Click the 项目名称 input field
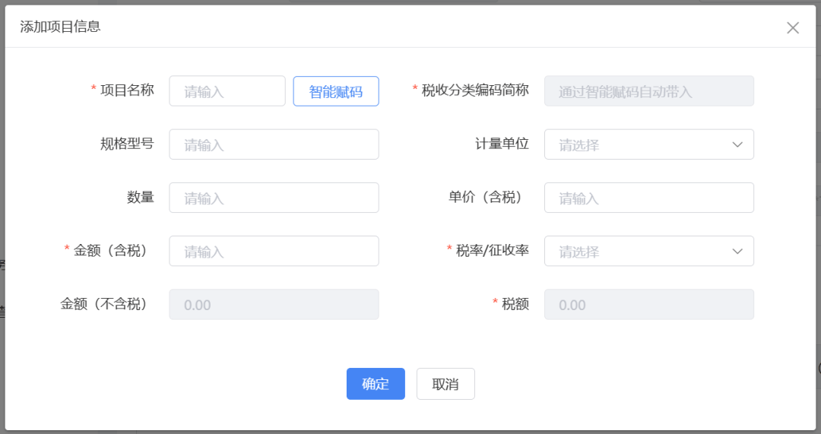Screen dimensions: 821x434 227,91
